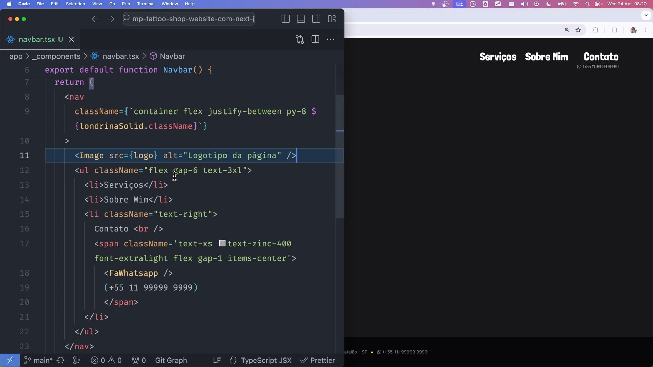Expand the Navbar breadcrumb symbol
Viewport: 653px width, 367px height.
coord(172,56)
